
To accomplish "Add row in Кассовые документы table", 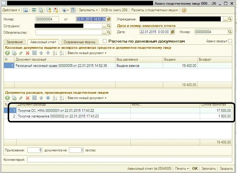I will [x=7, y=53].
